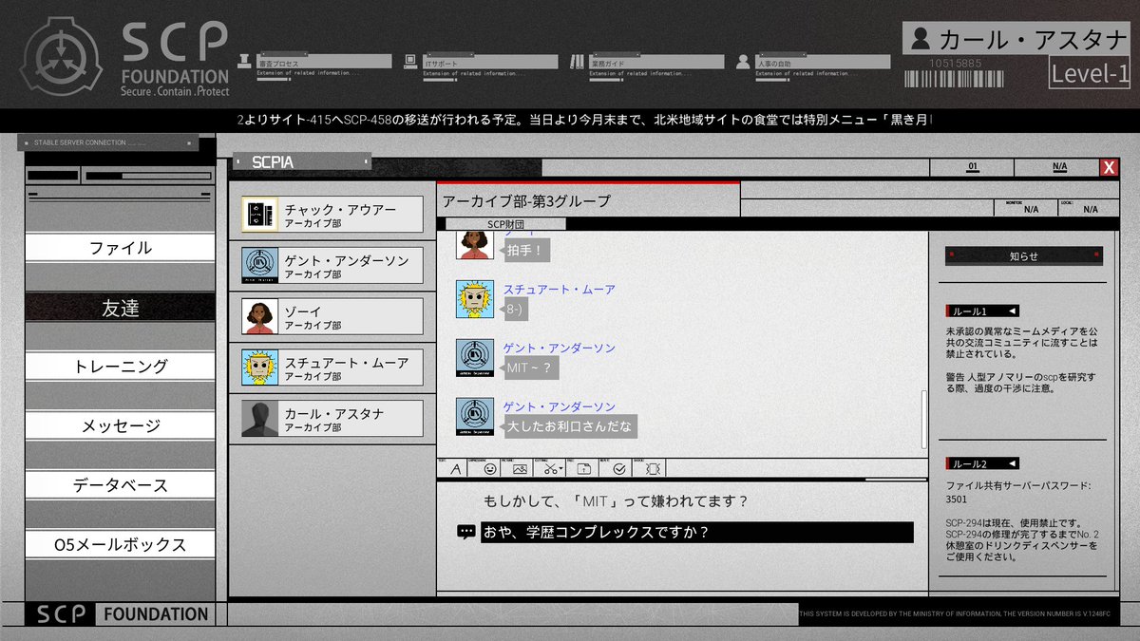Collapse the ルール1 section arrow
Viewport: 1140px width, 641px height.
pos(1012,311)
